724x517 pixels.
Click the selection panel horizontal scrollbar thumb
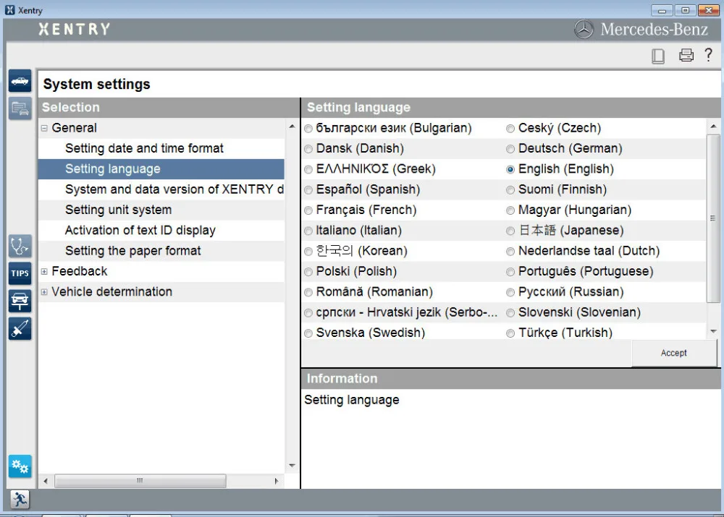coord(140,481)
